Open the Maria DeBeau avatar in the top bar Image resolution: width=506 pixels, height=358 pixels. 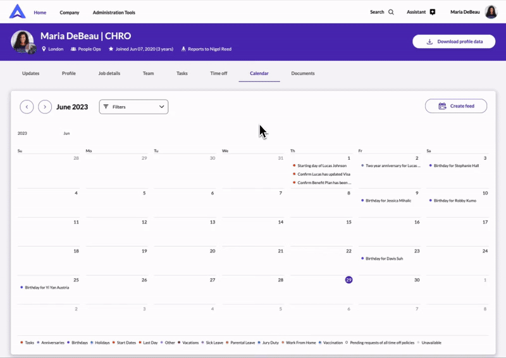tap(491, 12)
